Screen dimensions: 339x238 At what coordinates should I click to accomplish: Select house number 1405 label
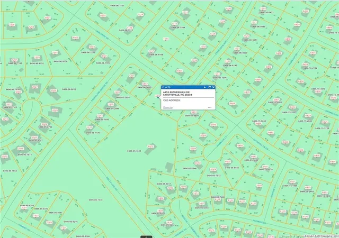(x=171, y=188)
